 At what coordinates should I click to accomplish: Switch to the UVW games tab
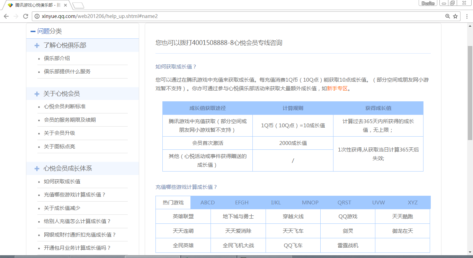378,203
